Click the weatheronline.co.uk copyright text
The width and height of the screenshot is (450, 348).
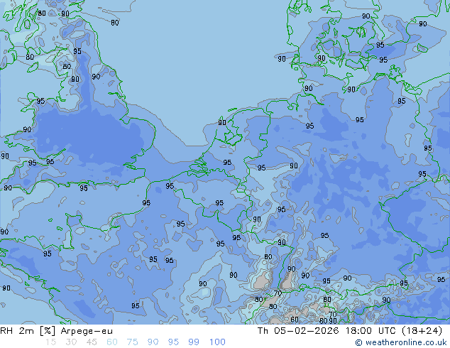click(x=401, y=342)
